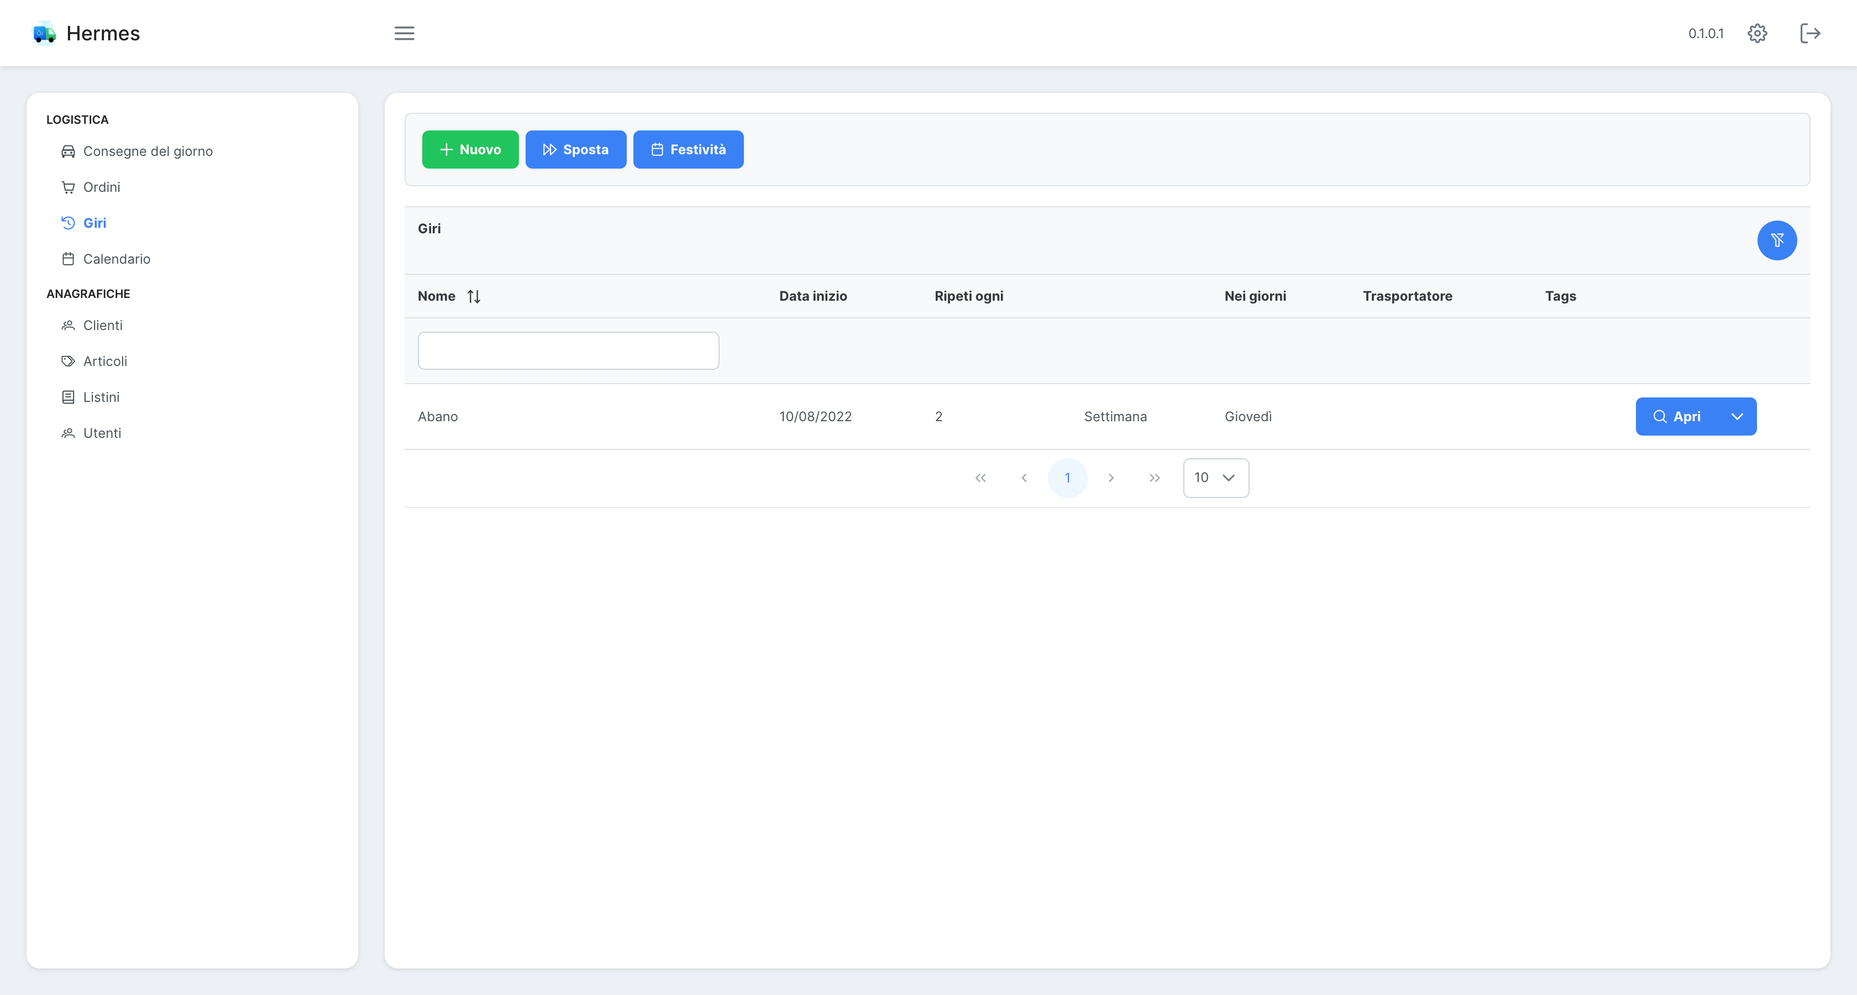
Task: Open settings gear icon
Action: click(x=1757, y=33)
